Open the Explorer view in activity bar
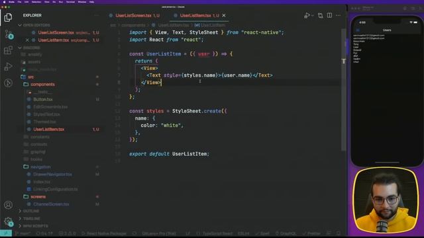The image size is (424, 238). (8, 17)
